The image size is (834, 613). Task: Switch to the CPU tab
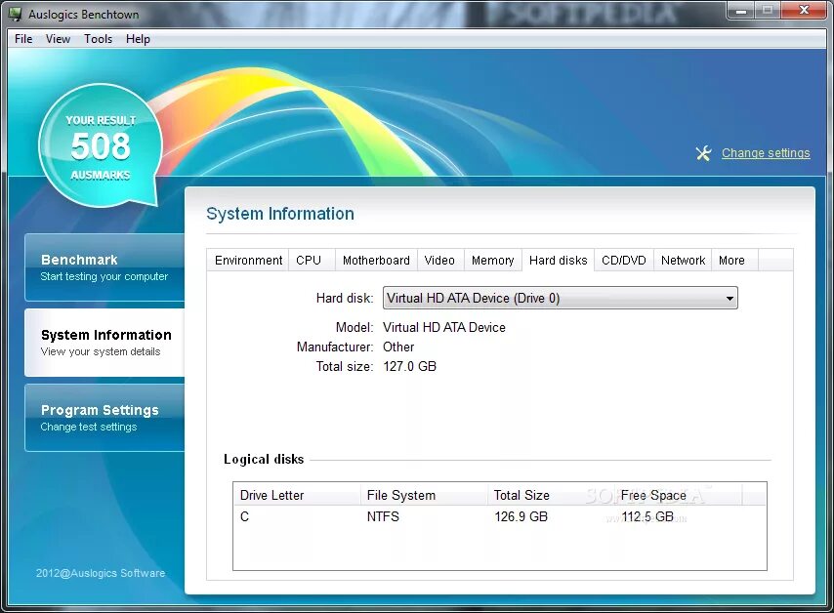(312, 260)
